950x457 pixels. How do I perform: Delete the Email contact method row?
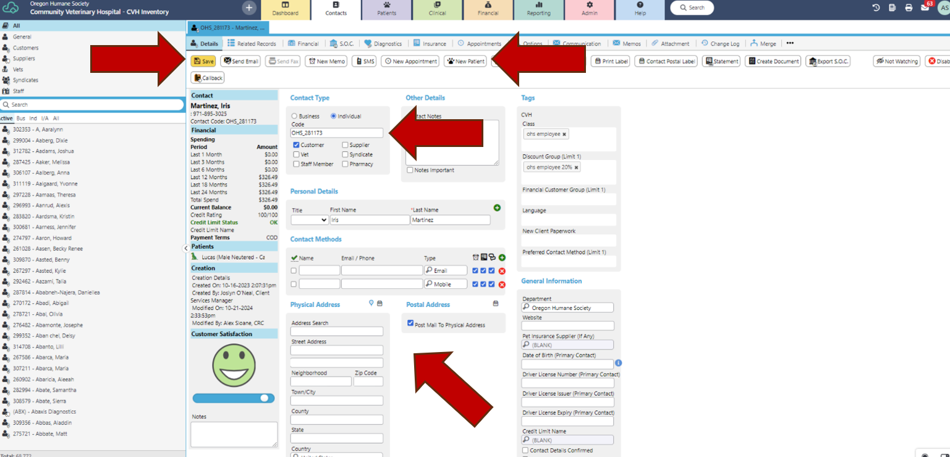pyautogui.click(x=502, y=270)
